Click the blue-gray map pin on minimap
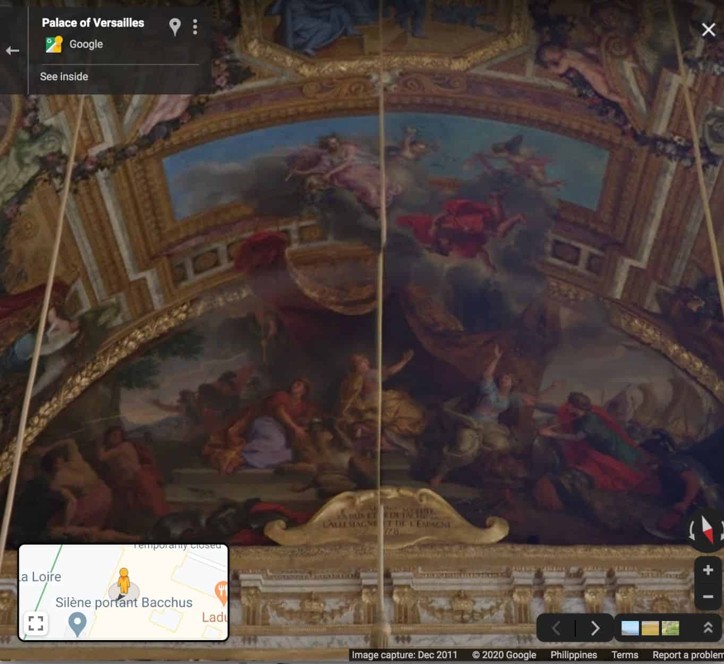The width and height of the screenshot is (724, 664). 78,625
